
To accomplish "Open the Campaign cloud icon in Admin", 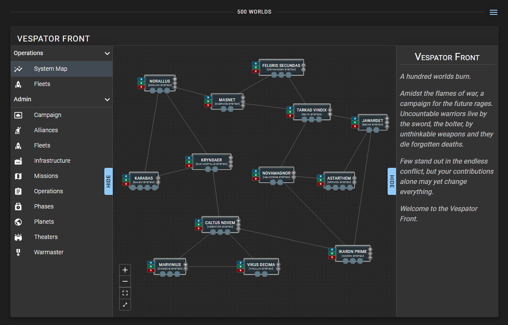I will click(x=18, y=115).
